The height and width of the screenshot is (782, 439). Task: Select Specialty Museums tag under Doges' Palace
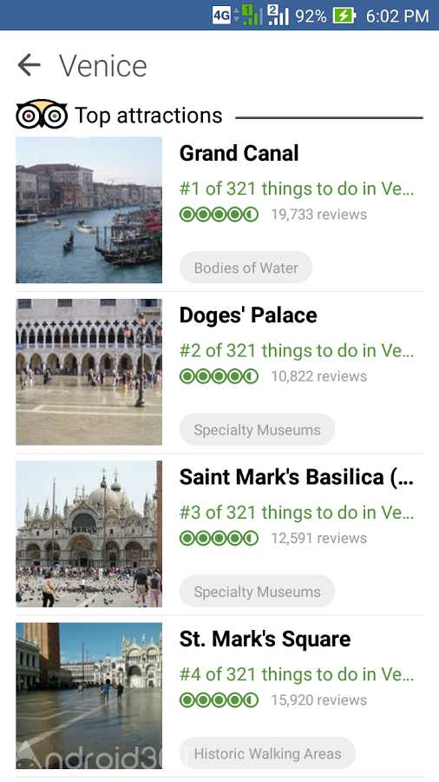pyautogui.click(x=258, y=429)
